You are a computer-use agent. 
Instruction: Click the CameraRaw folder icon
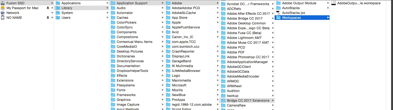pyautogui.click(x=223, y=105)
